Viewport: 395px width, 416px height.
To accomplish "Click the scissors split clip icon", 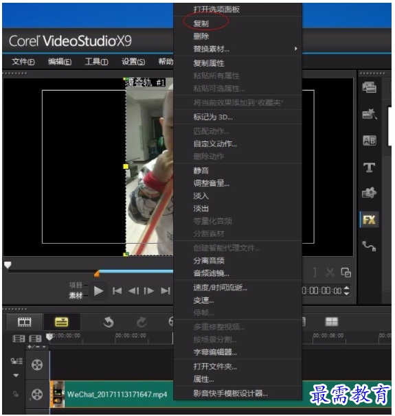I will (330, 273).
